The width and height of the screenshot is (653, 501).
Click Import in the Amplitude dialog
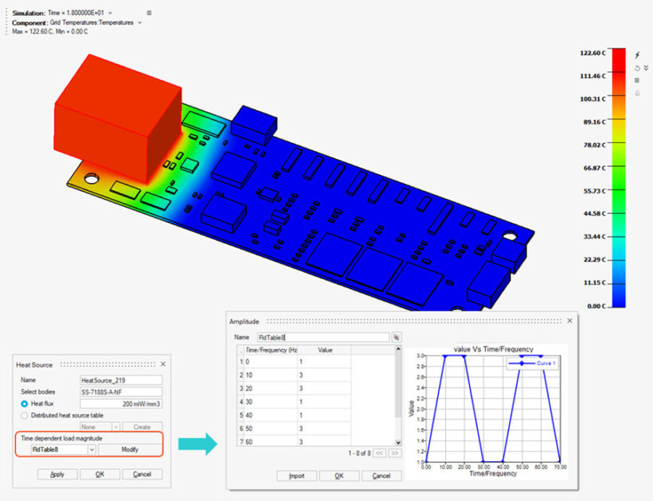click(296, 476)
